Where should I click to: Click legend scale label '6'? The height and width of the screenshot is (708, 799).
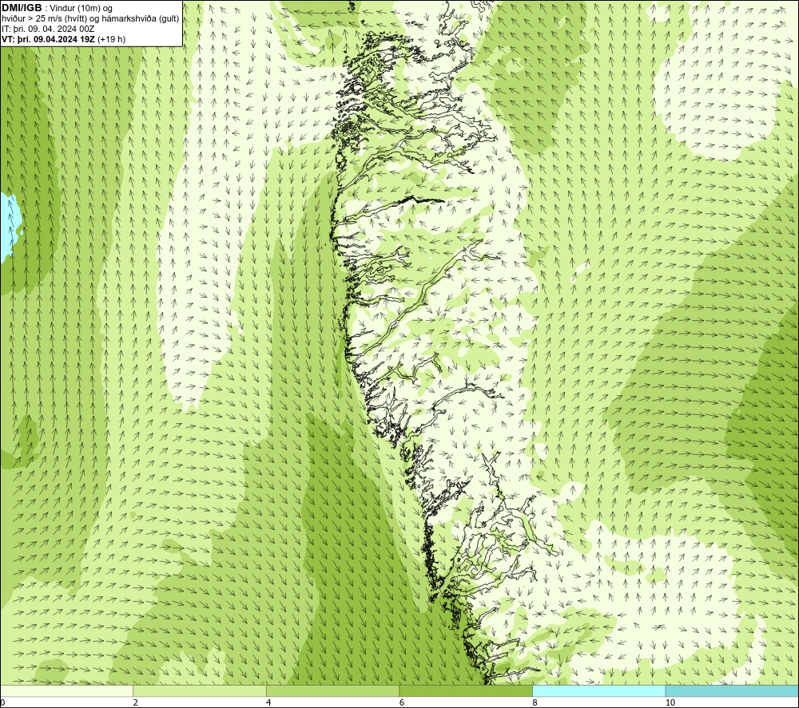(x=402, y=702)
